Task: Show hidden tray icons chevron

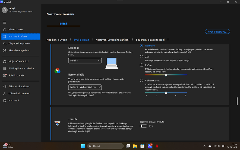Action: click(204, 146)
